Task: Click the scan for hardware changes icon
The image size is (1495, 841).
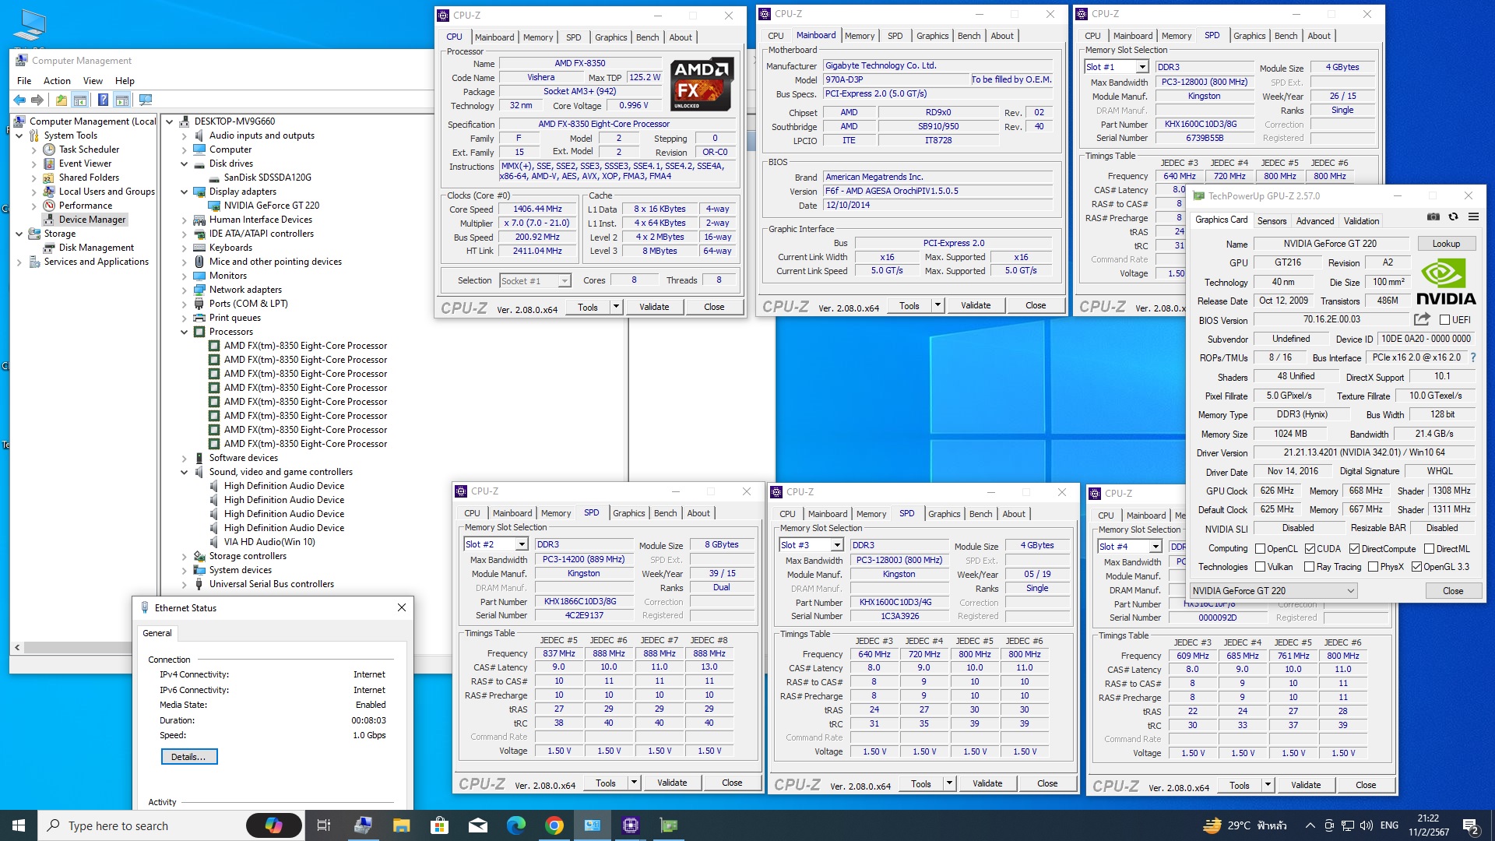Action: 145,100
